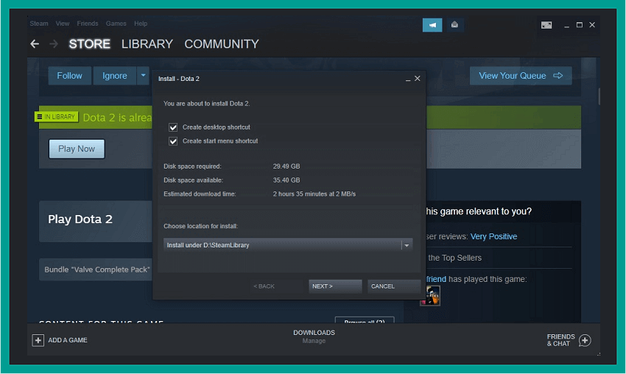
Task: Click View Your Queue button
Action: pos(521,75)
